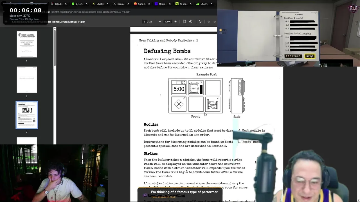Select page 3 thumbnail in sidebar
The width and height of the screenshot is (360, 202).
27,115
